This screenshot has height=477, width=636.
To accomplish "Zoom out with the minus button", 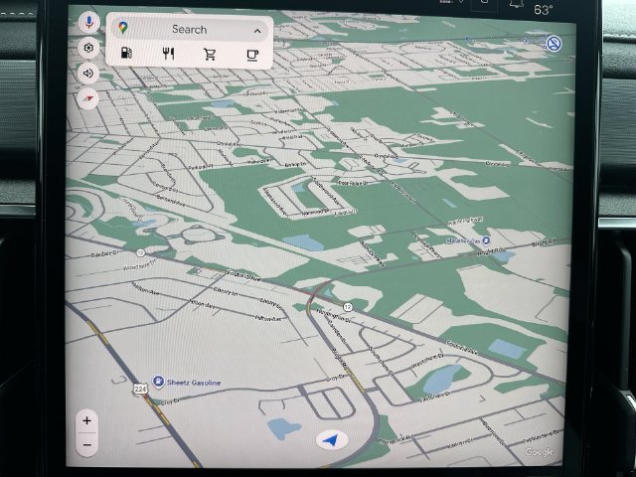I will click(x=86, y=445).
